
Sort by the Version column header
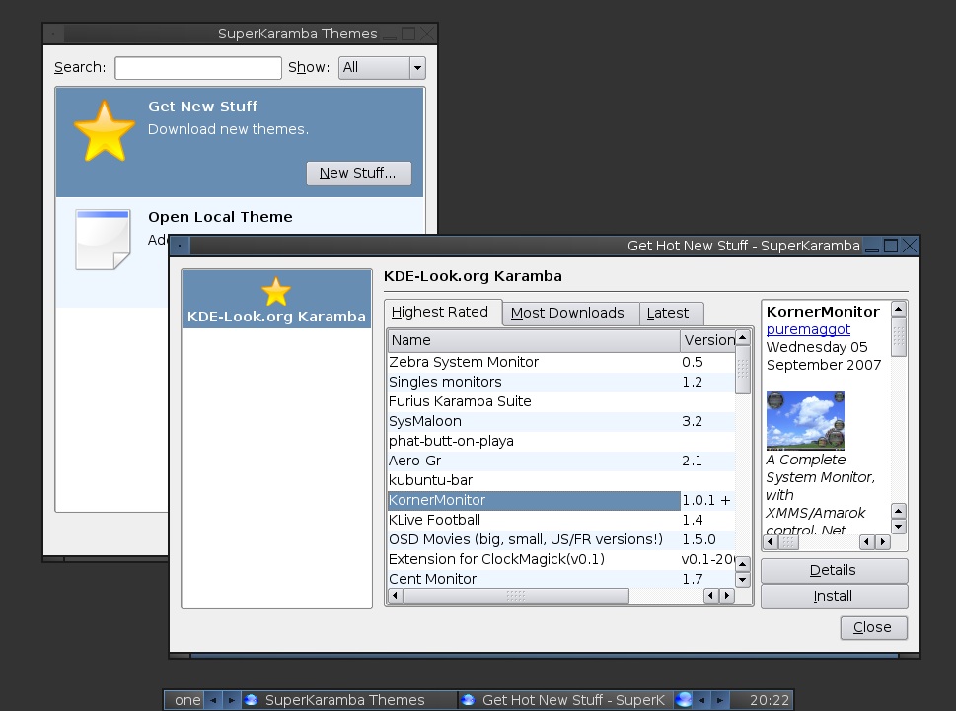click(707, 340)
